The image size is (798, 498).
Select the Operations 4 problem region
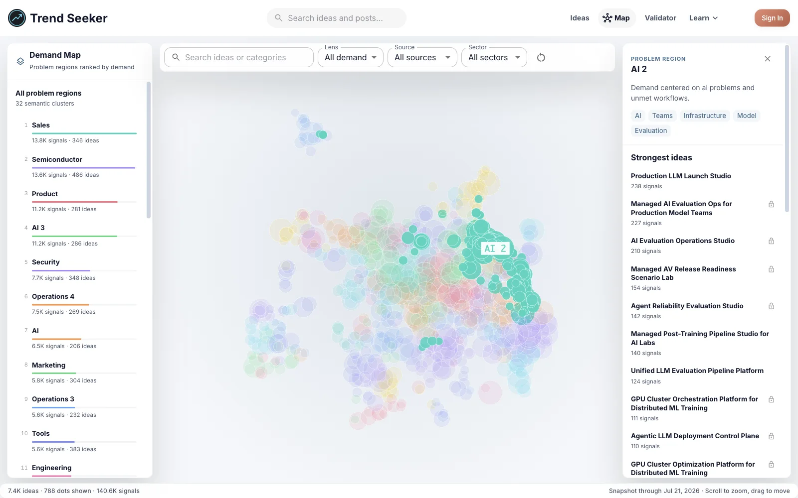[80, 304]
